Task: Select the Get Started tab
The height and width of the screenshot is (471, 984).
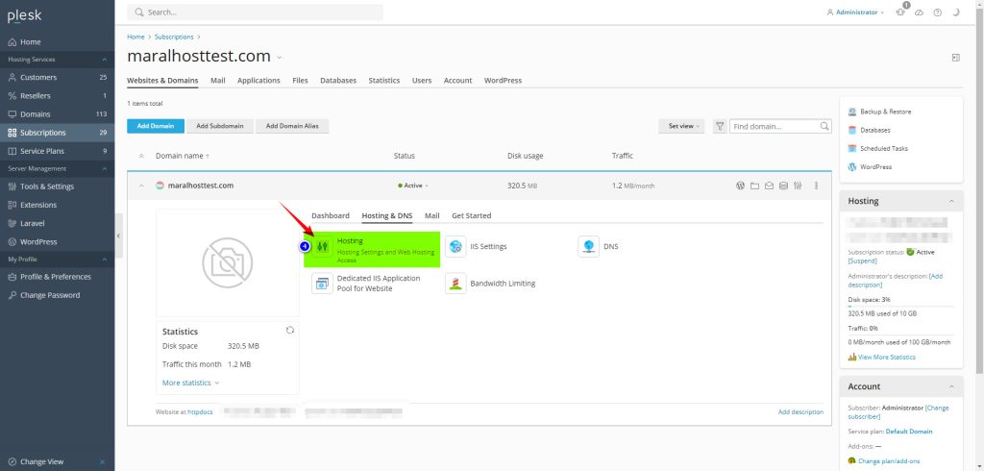Action: click(x=471, y=216)
